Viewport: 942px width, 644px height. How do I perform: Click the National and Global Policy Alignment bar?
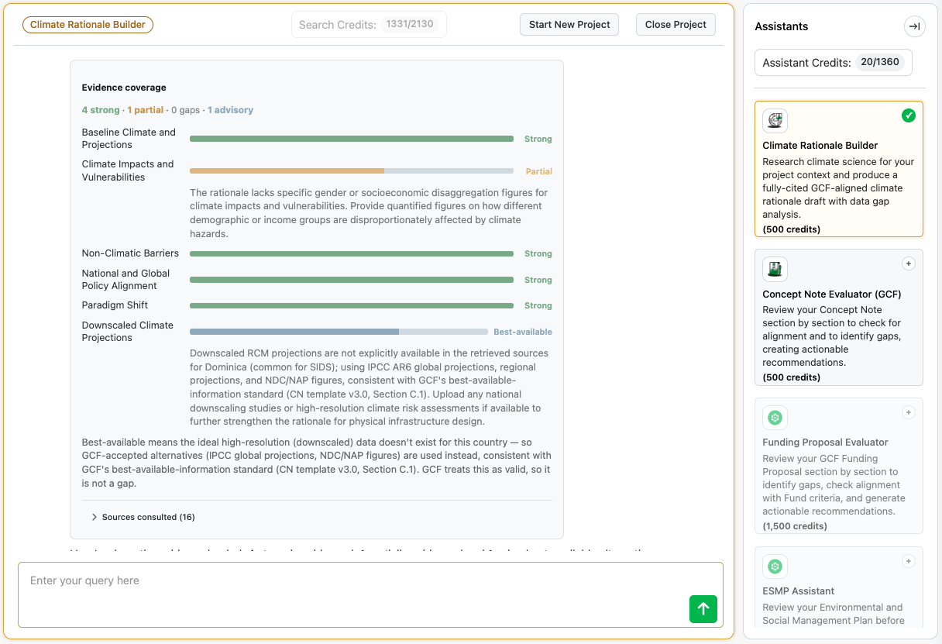pyautogui.click(x=352, y=280)
